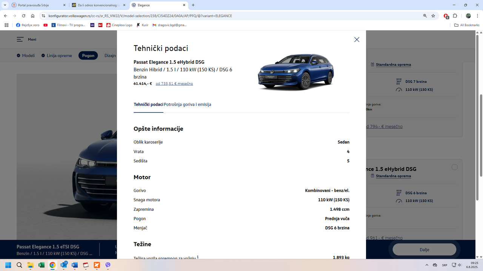Click the DSG 7 brzina gearbox icon
483x271 pixels.
(x=399, y=81)
